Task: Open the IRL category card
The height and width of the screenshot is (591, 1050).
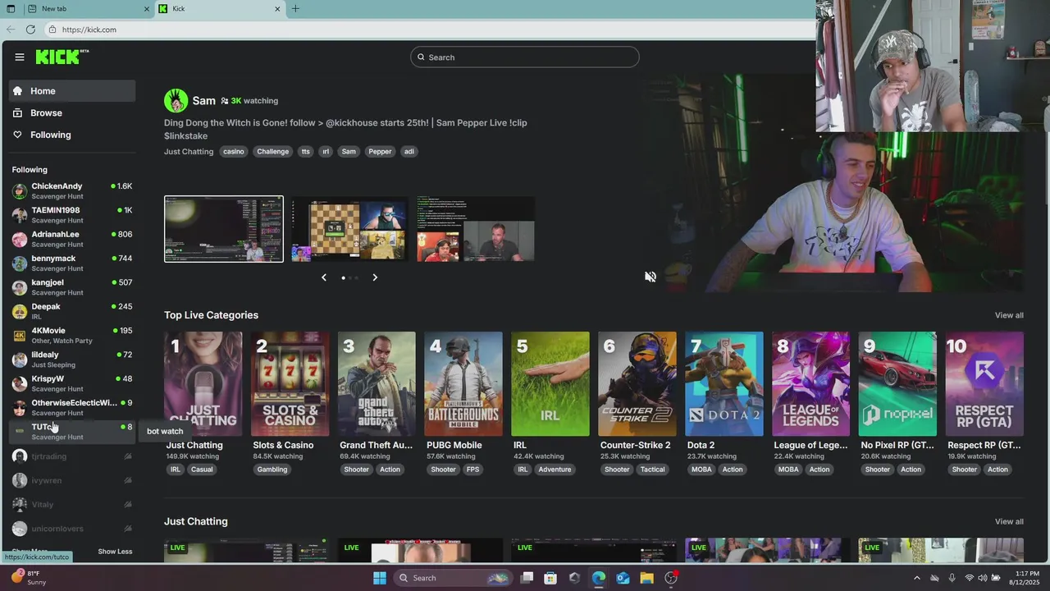Action: (550, 384)
